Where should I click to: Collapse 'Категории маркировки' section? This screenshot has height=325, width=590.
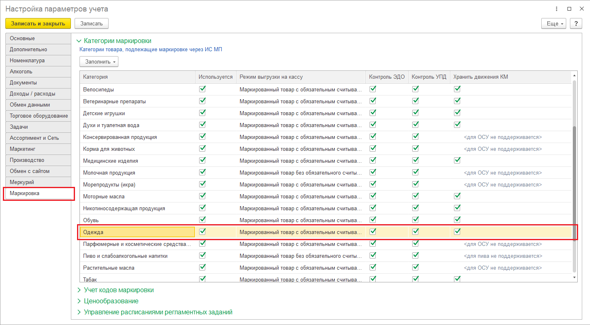coord(117,41)
